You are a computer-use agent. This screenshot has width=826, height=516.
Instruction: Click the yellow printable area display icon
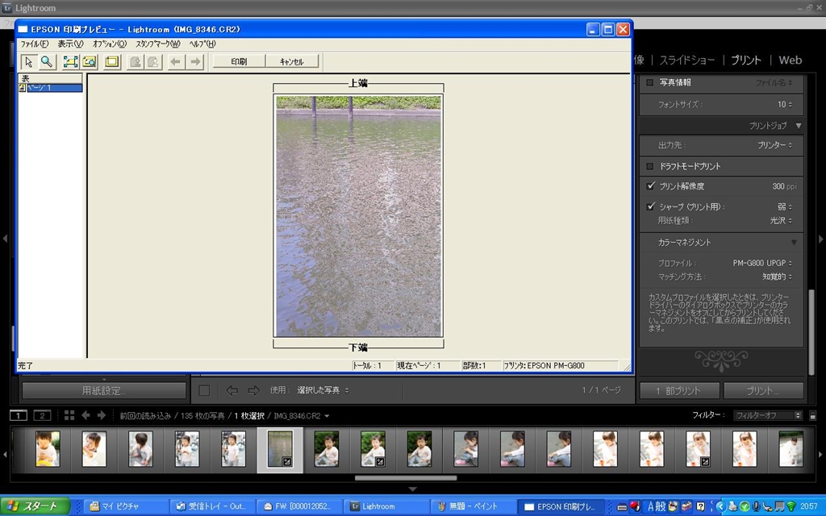pos(111,61)
